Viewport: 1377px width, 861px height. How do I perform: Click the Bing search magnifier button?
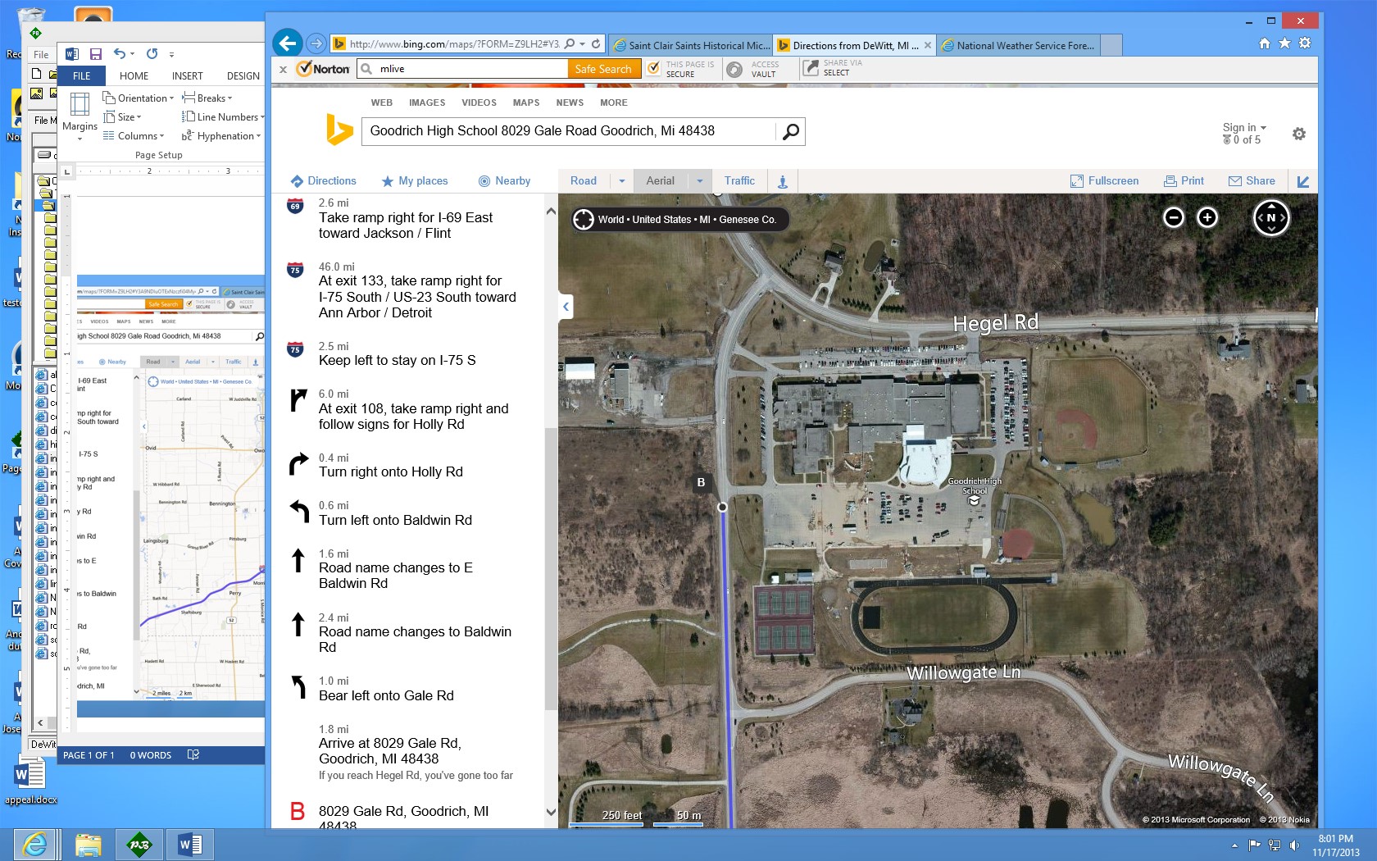pos(790,131)
